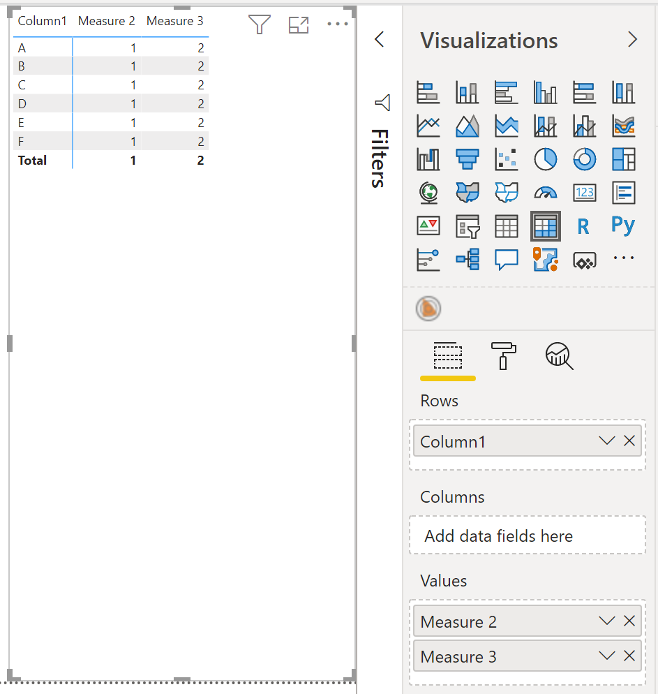Choose the Treemap visual
The height and width of the screenshot is (694, 658).
coord(624,159)
